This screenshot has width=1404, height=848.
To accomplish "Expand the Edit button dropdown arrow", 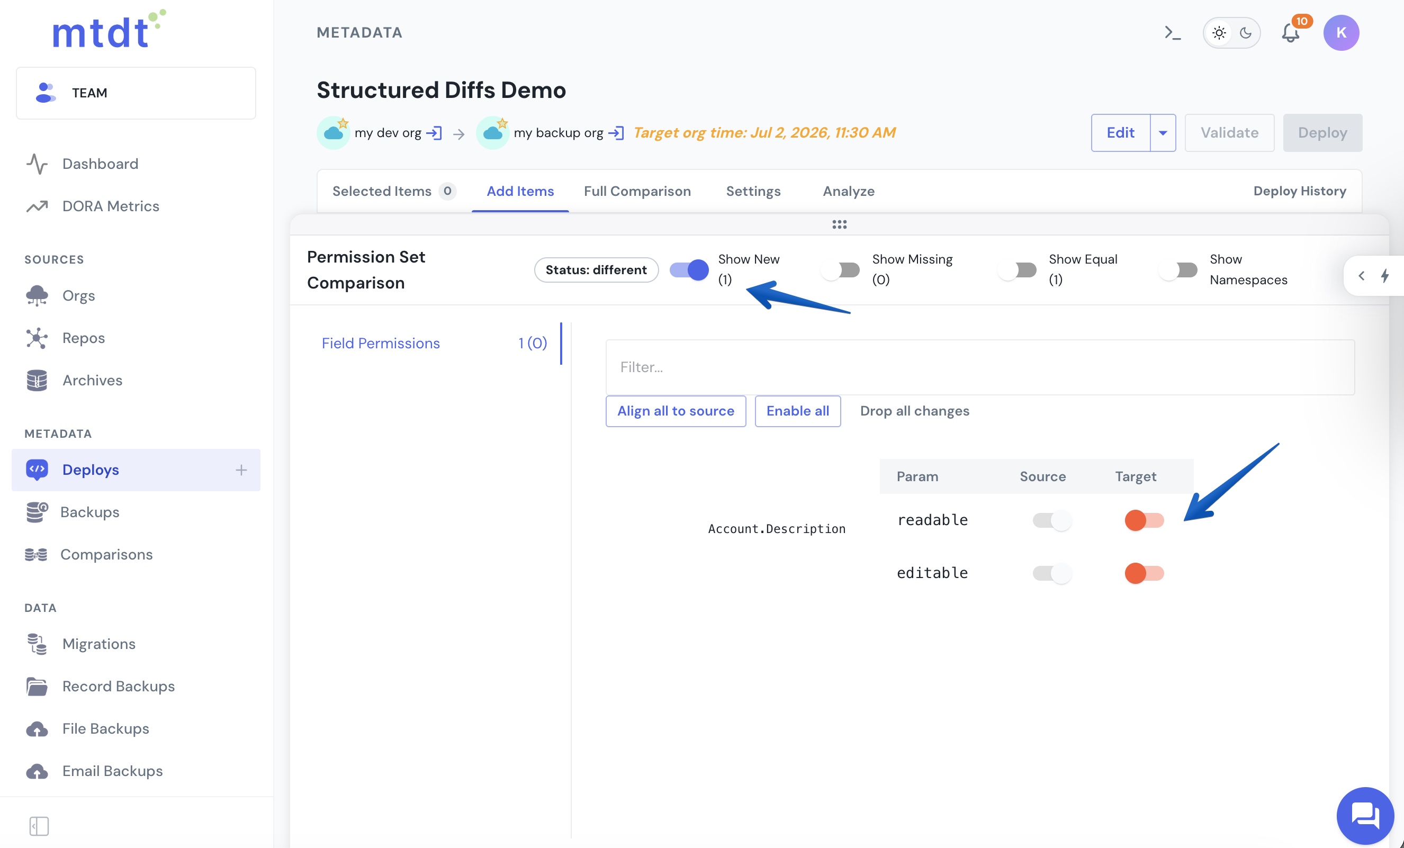I will pyautogui.click(x=1163, y=133).
